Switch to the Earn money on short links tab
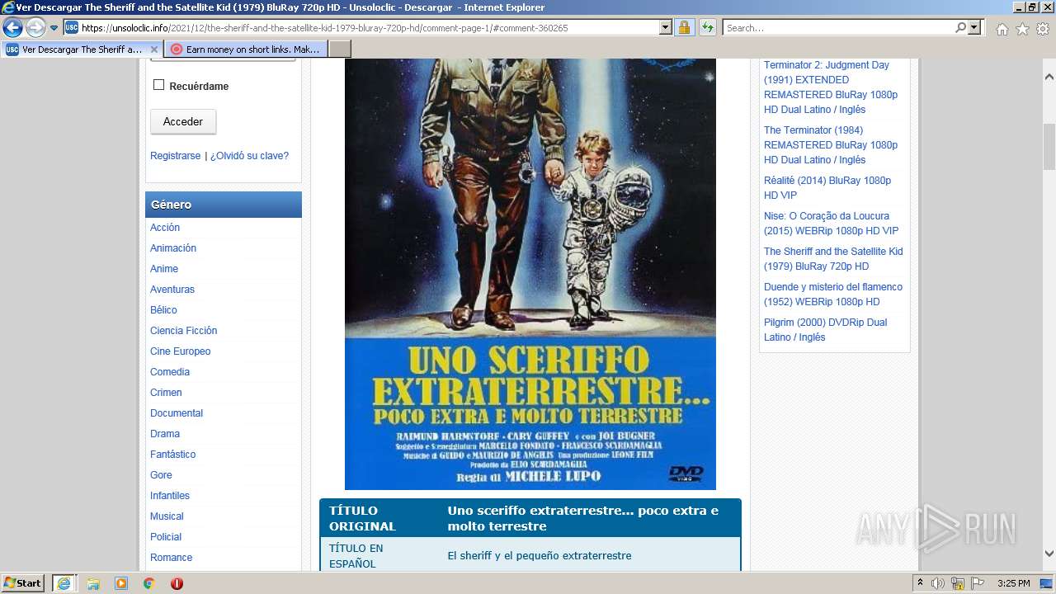Screen dimensions: 1056x594 (x=246, y=49)
